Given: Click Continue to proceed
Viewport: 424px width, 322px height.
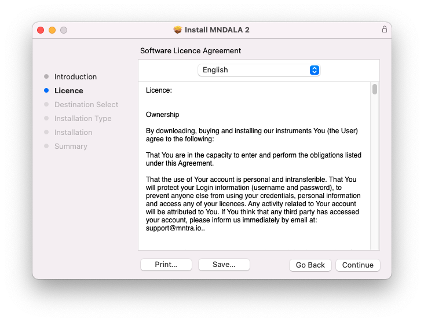Looking at the screenshot, I should point(358,265).
